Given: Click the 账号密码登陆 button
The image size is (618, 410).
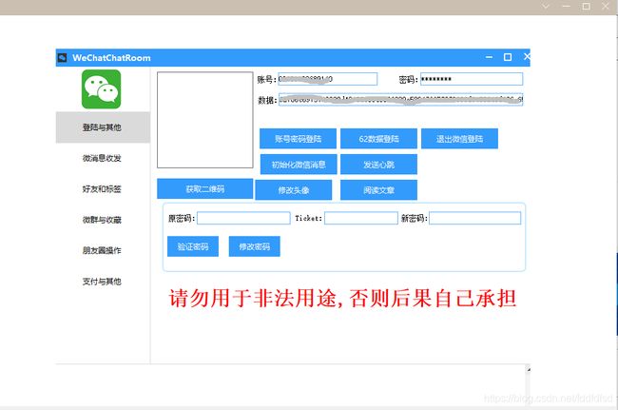Looking at the screenshot, I should pyautogui.click(x=298, y=139).
